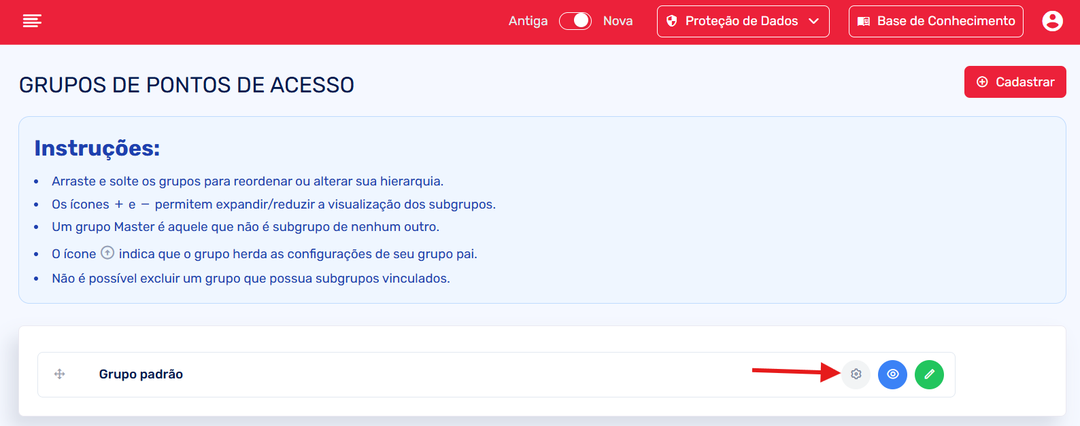Open settings gear for Grupo padrão
Screen dimensions: 1080x426
856,374
